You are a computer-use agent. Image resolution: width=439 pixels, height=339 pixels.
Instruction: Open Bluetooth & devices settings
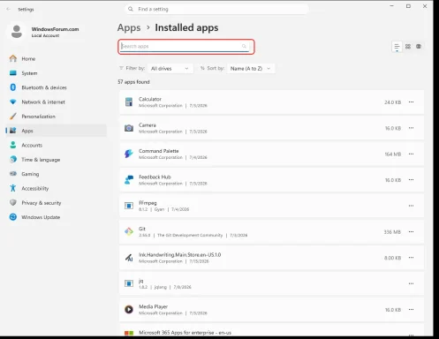click(56, 87)
